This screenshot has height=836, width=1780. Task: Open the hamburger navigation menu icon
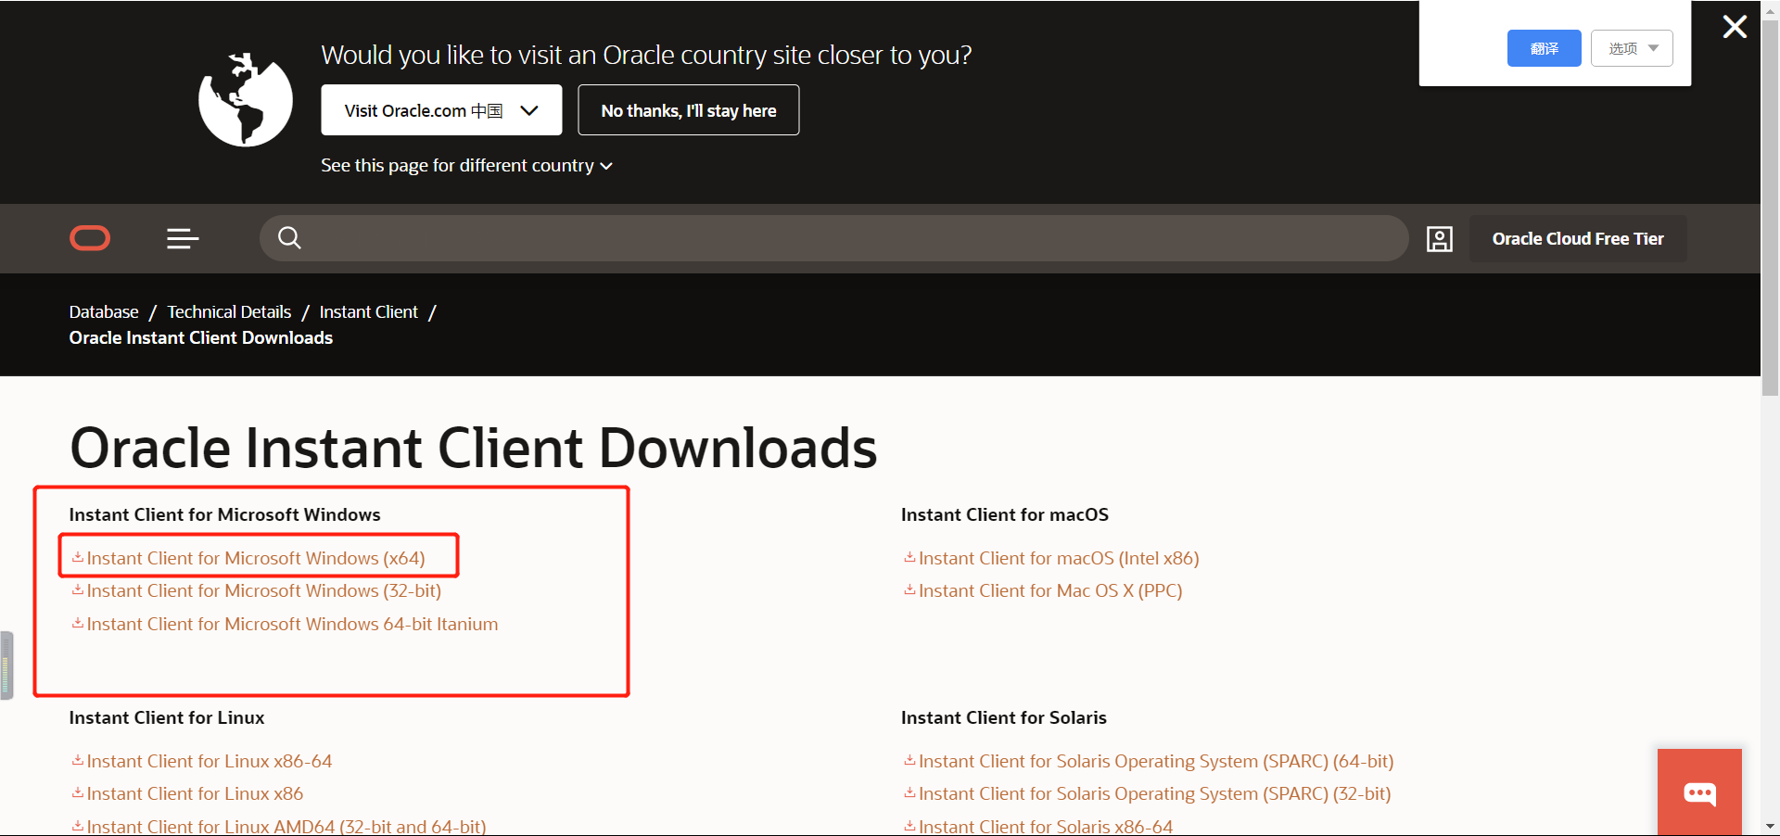click(183, 239)
